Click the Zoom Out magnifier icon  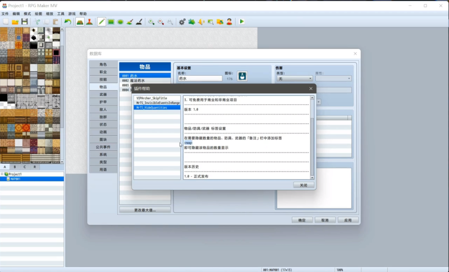(x=161, y=22)
